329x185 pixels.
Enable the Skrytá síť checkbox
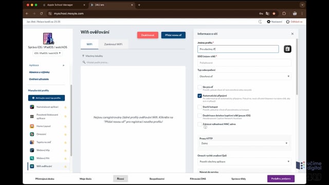click(199, 87)
